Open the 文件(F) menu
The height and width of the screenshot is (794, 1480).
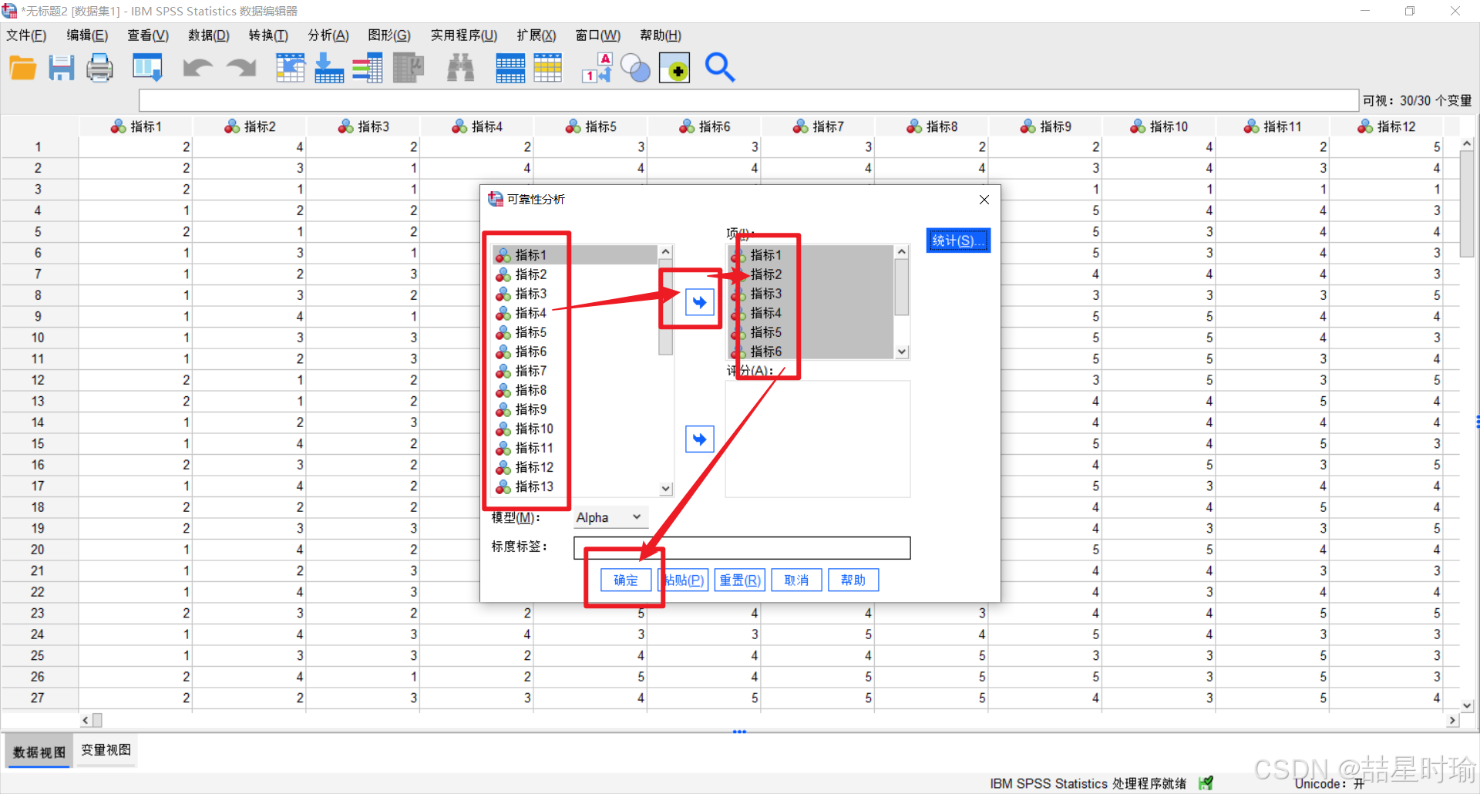(26, 35)
